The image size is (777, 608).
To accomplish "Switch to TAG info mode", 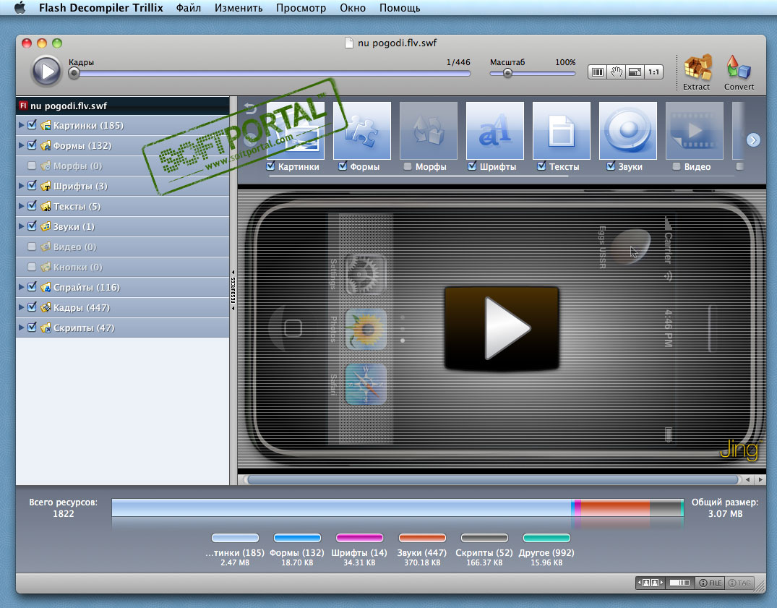I will pyautogui.click(x=739, y=583).
